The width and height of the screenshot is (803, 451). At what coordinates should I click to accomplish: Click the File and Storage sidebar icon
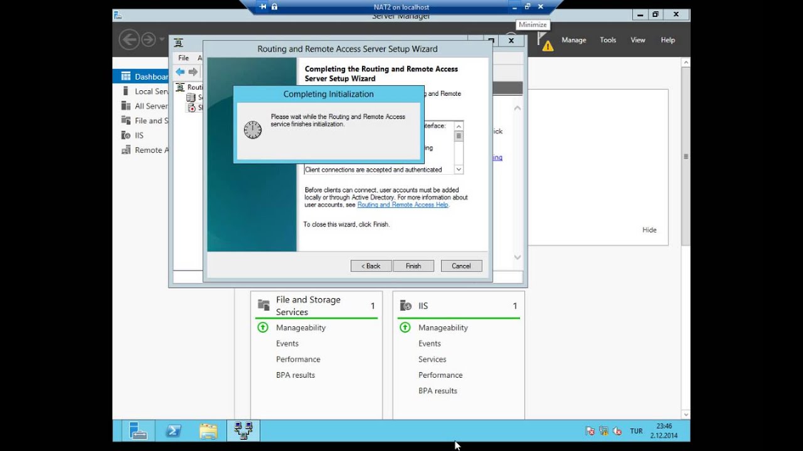(x=125, y=120)
